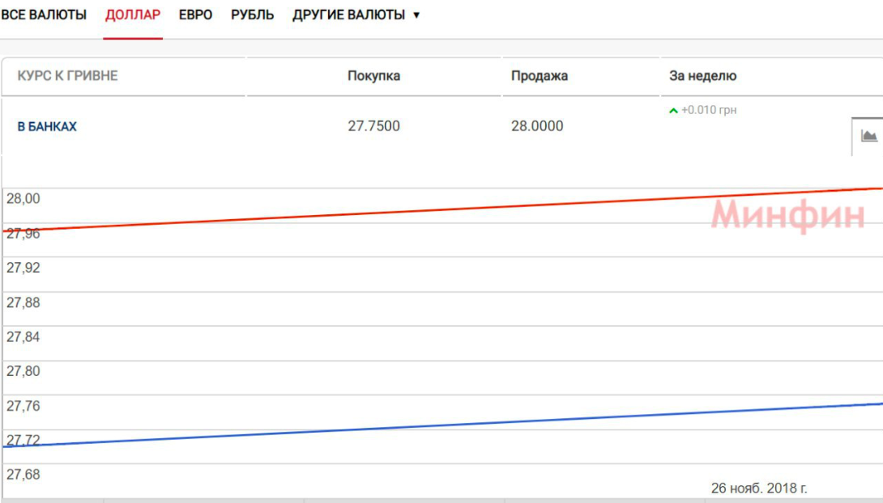Click the 28,00 axis label
The width and height of the screenshot is (883, 503).
click(23, 199)
